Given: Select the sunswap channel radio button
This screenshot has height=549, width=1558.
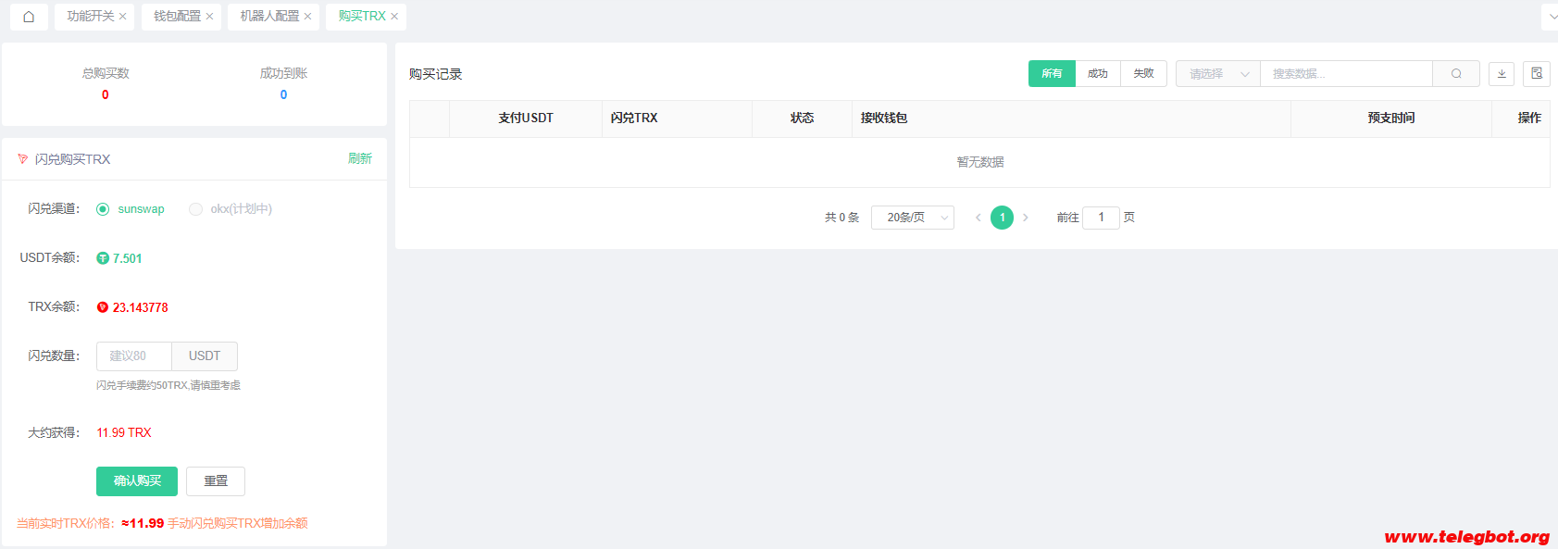Looking at the screenshot, I should pyautogui.click(x=103, y=209).
